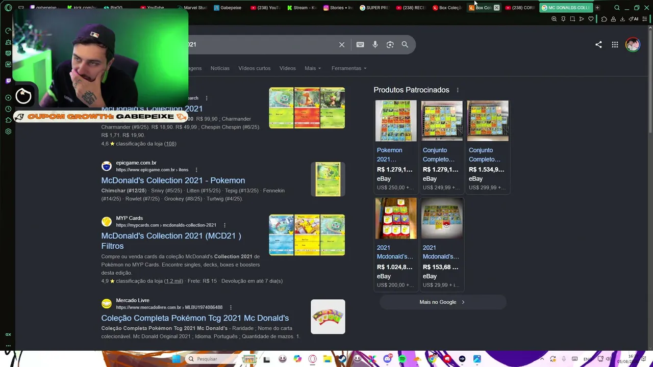Screen dimensions: 653x367
Task: Click the epicgame.com.br card thumbnail
Action: point(328,179)
